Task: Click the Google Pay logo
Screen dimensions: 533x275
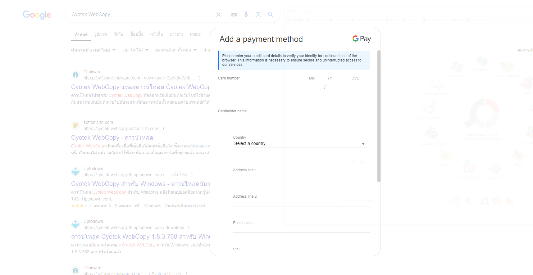Action: [x=362, y=39]
